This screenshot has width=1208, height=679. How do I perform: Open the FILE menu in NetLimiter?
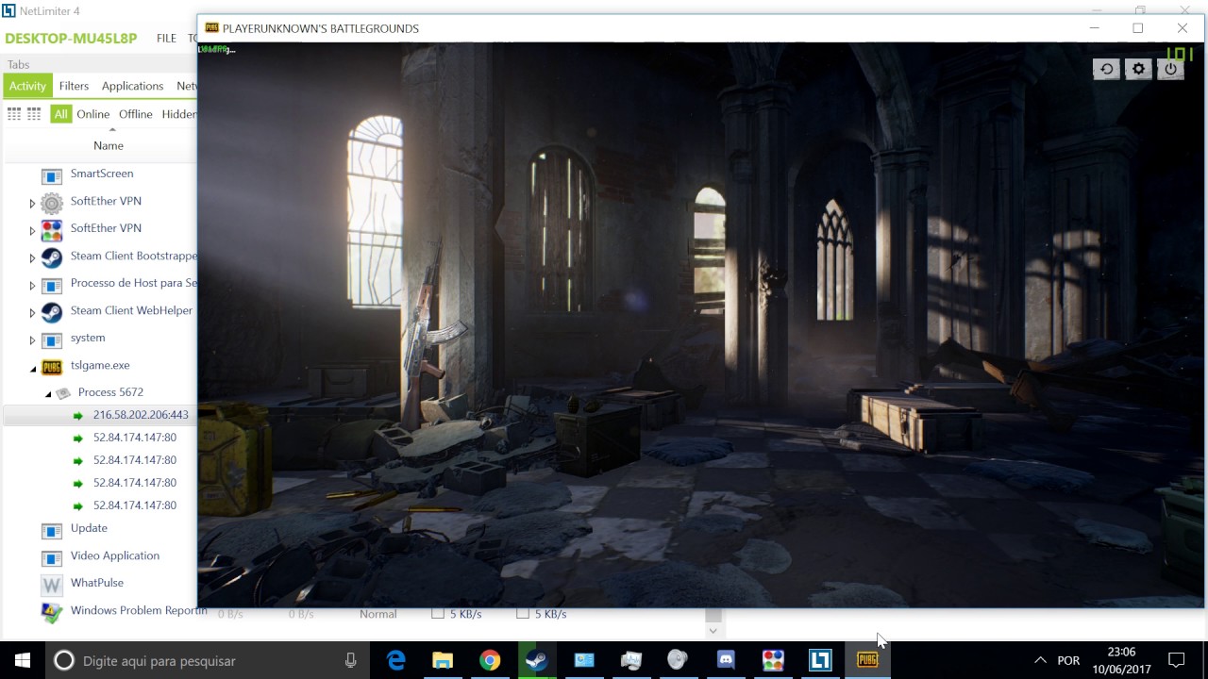pyautogui.click(x=166, y=39)
